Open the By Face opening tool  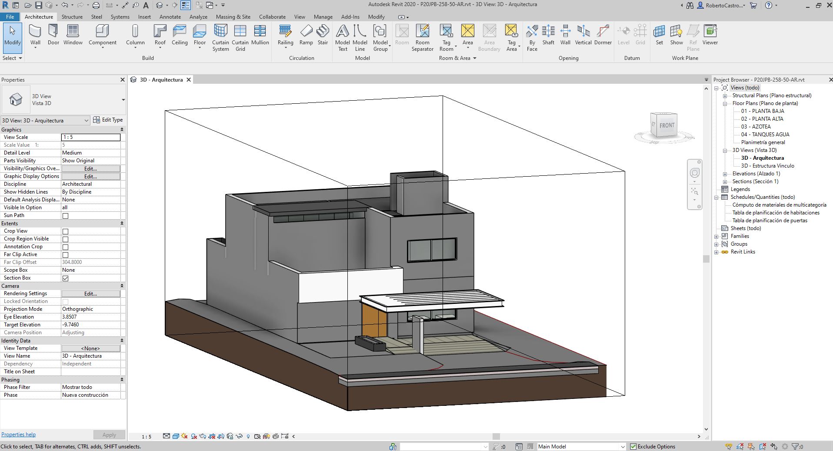coord(532,38)
